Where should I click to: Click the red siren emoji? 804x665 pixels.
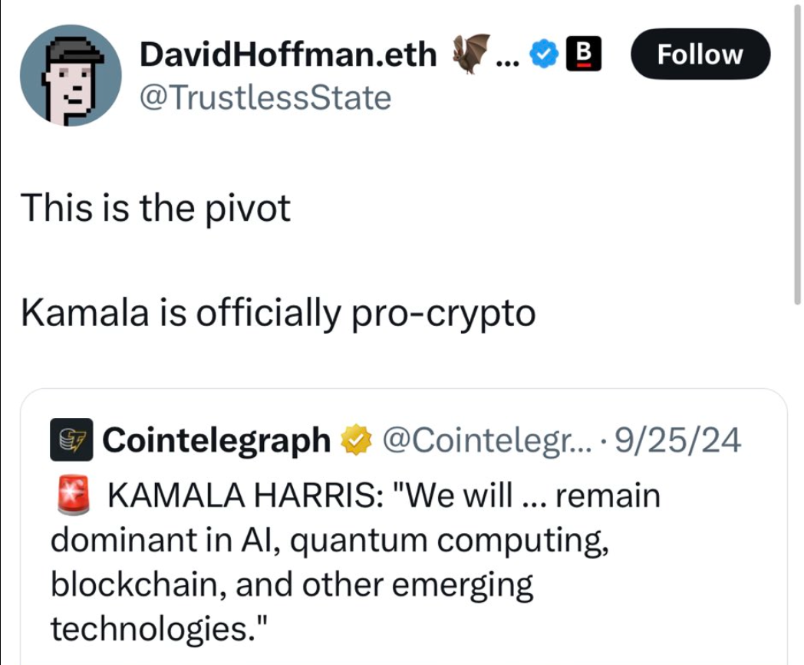[x=74, y=495]
